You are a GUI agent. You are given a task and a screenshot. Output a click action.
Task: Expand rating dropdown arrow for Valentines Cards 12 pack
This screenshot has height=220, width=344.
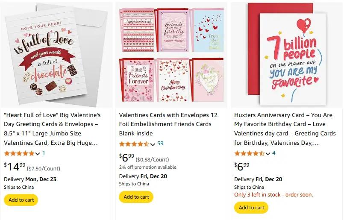(153, 144)
